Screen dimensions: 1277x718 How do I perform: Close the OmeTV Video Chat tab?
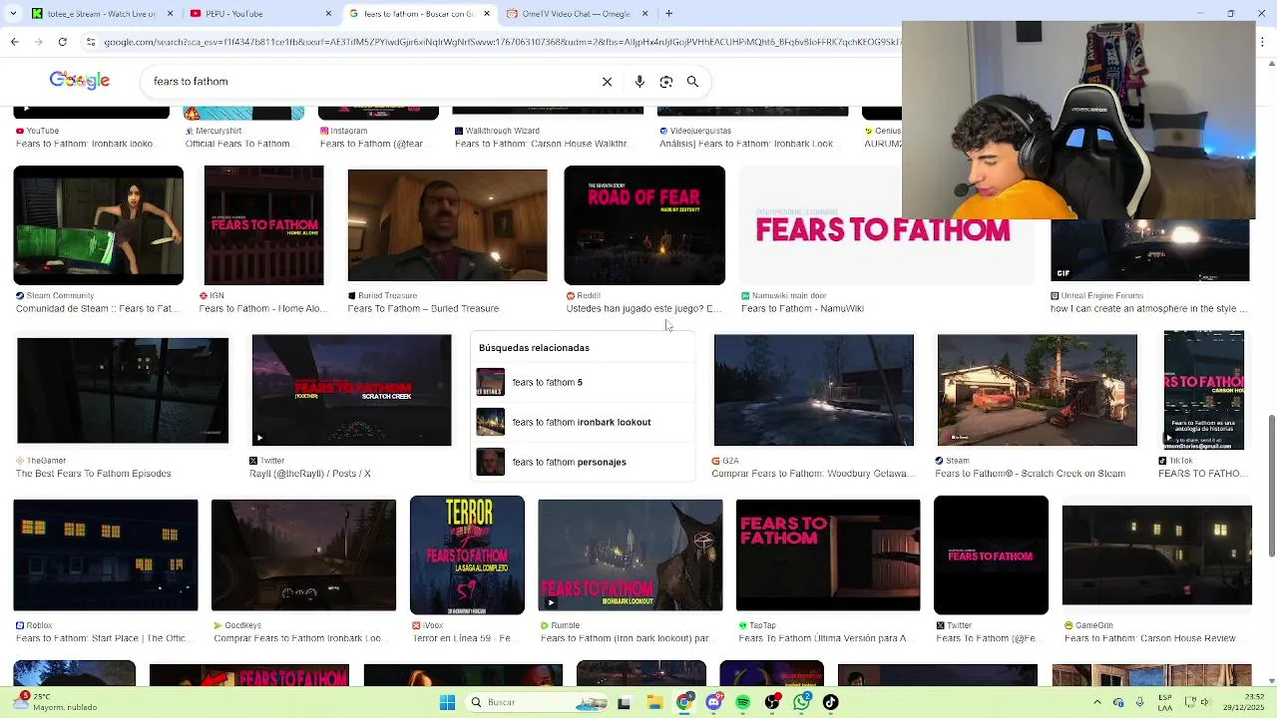[644, 14]
